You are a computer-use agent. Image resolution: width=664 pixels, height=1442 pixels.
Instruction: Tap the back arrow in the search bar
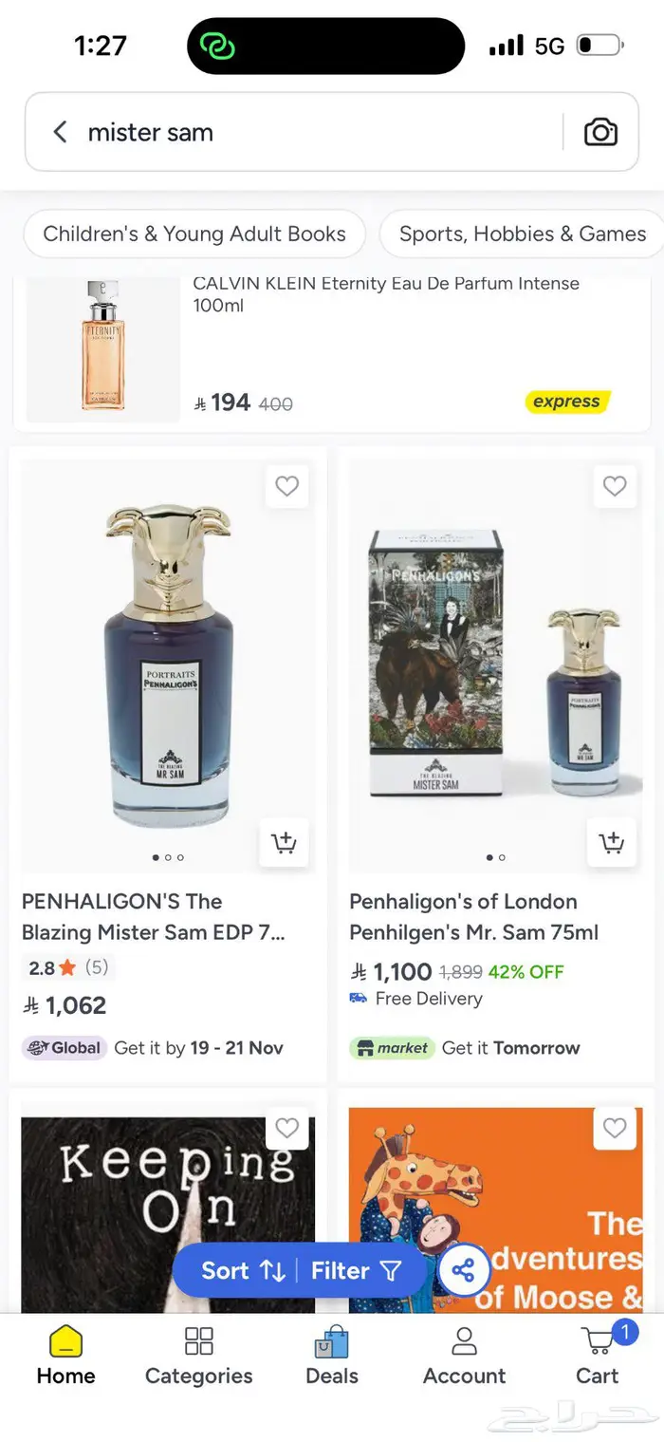59,132
